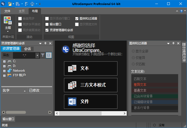187x128 pixels.
Task: Open the 图例和过滤器 panel menu arrow
Action: click(168, 43)
